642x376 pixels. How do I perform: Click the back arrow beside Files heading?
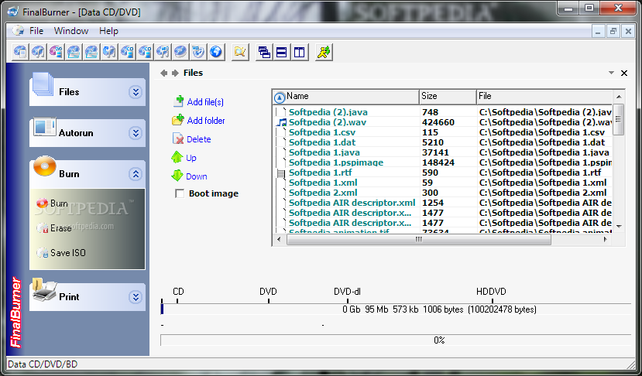[163, 73]
